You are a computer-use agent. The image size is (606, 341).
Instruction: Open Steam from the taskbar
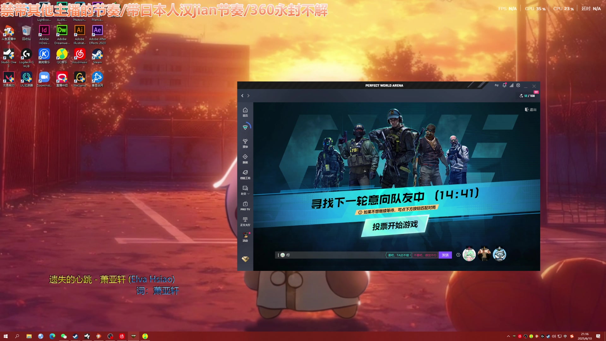point(75,336)
